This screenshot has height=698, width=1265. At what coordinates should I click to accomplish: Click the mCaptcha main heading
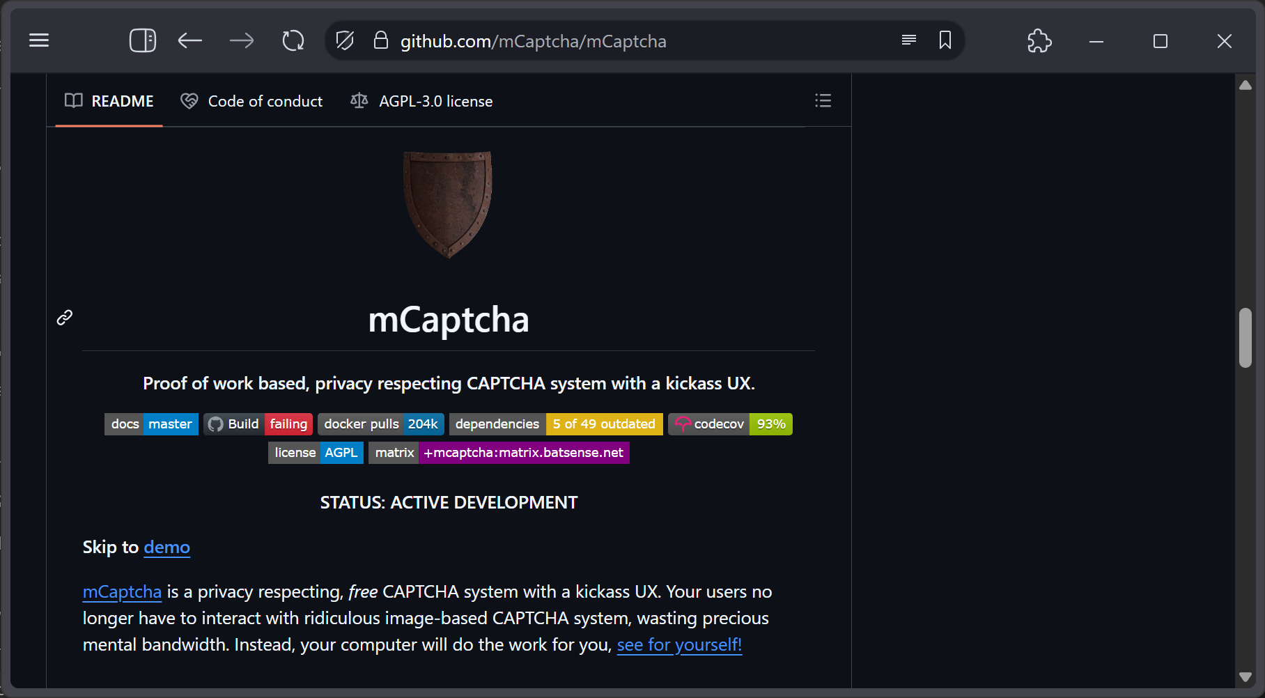(x=449, y=320)
